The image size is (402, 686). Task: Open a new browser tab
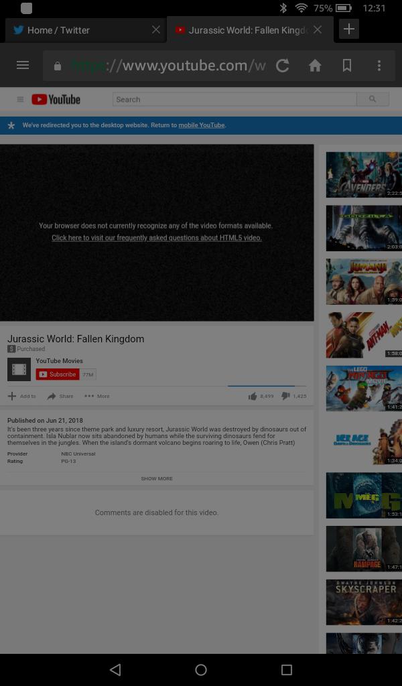click(348, 29)
